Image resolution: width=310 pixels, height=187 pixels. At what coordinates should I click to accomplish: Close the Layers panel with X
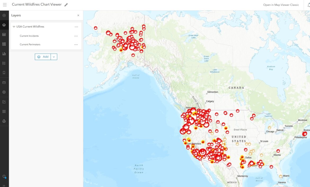click(x=78, y=15)
